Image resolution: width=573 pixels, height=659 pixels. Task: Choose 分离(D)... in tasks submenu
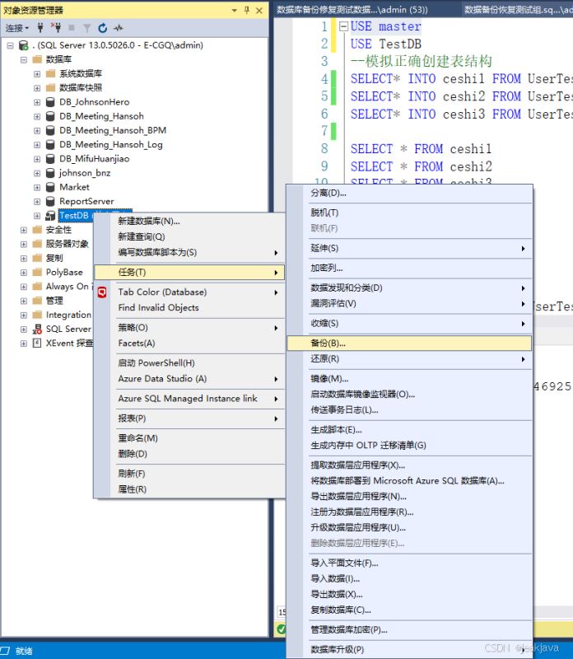(x=410, y=194)
